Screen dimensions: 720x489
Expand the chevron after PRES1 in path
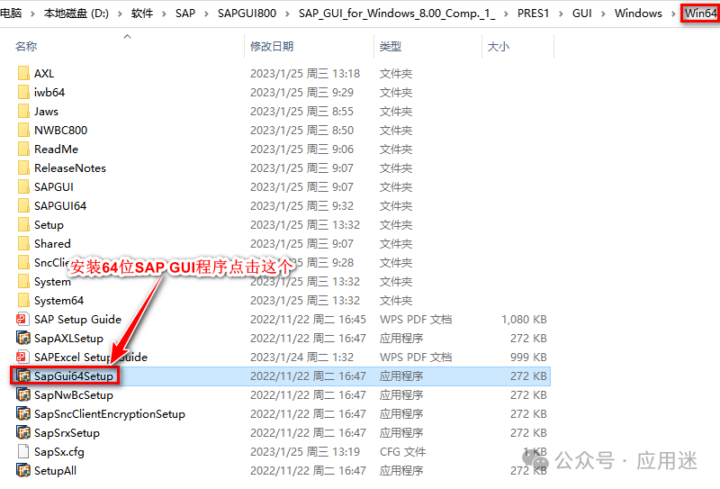pyautogui.click(x=561, y=14)
